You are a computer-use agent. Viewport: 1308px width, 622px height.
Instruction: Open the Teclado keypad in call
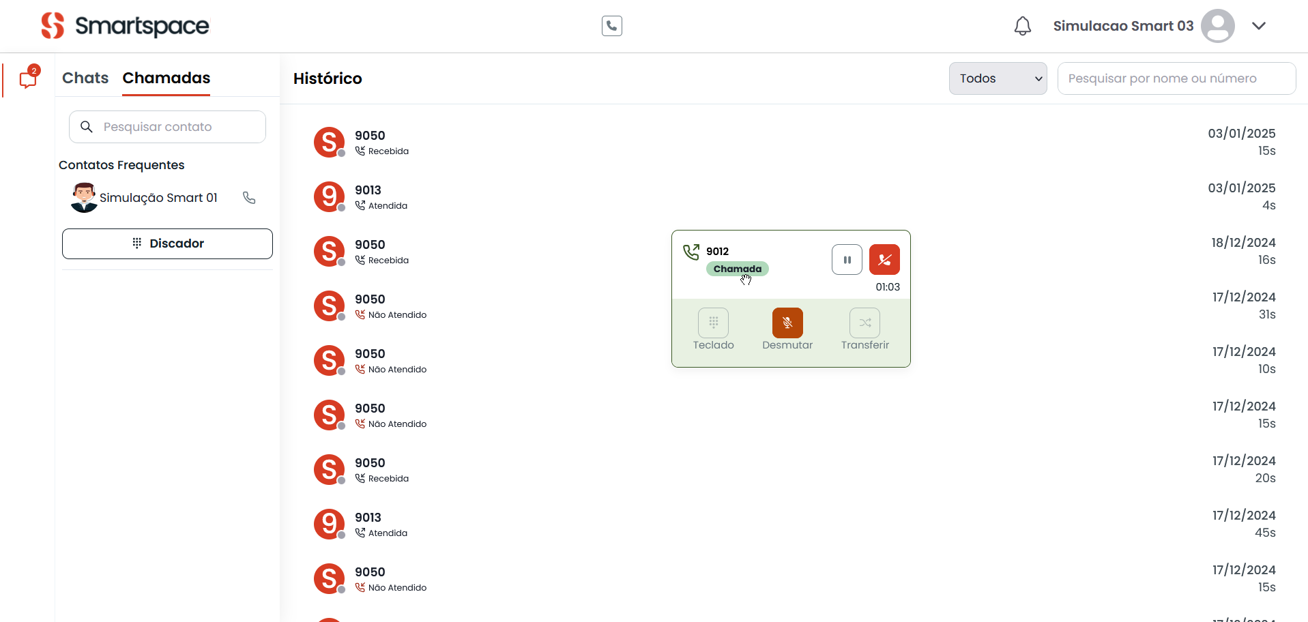click(x=713, y=323)
